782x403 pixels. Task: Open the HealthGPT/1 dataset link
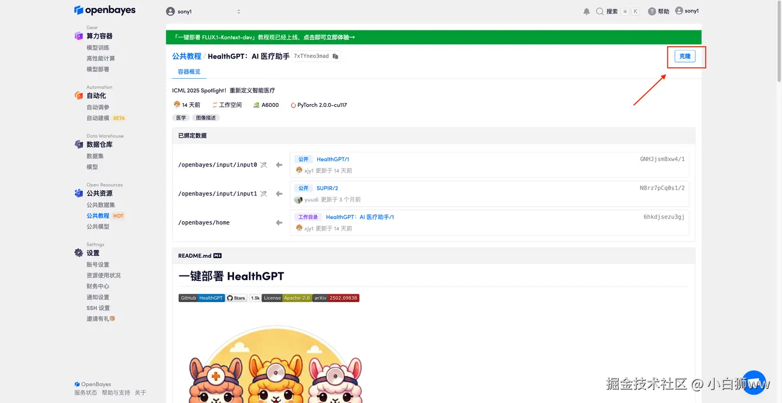click(333, 159)
